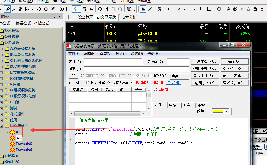Select the circle drawing tool
267x165 pixels.
tap(219, 9)
